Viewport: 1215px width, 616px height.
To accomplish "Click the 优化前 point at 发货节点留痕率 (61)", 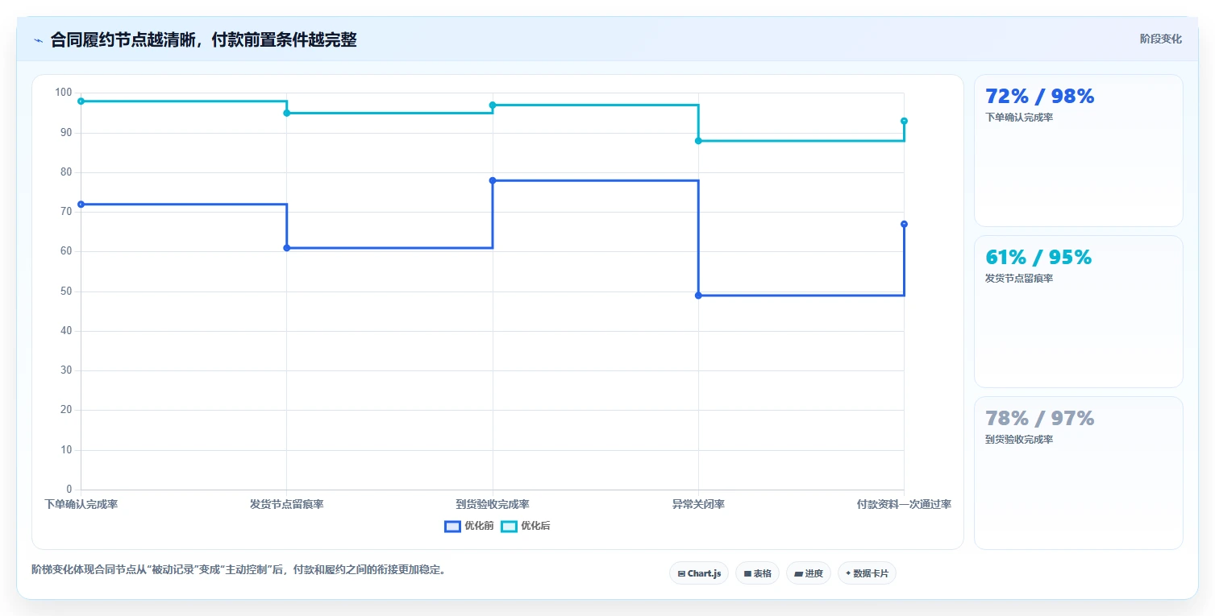I will (286, 248).
